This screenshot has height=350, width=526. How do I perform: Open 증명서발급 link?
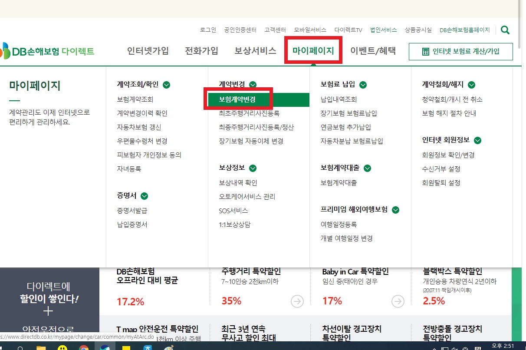pyautogui.click(x=132, y=211)
